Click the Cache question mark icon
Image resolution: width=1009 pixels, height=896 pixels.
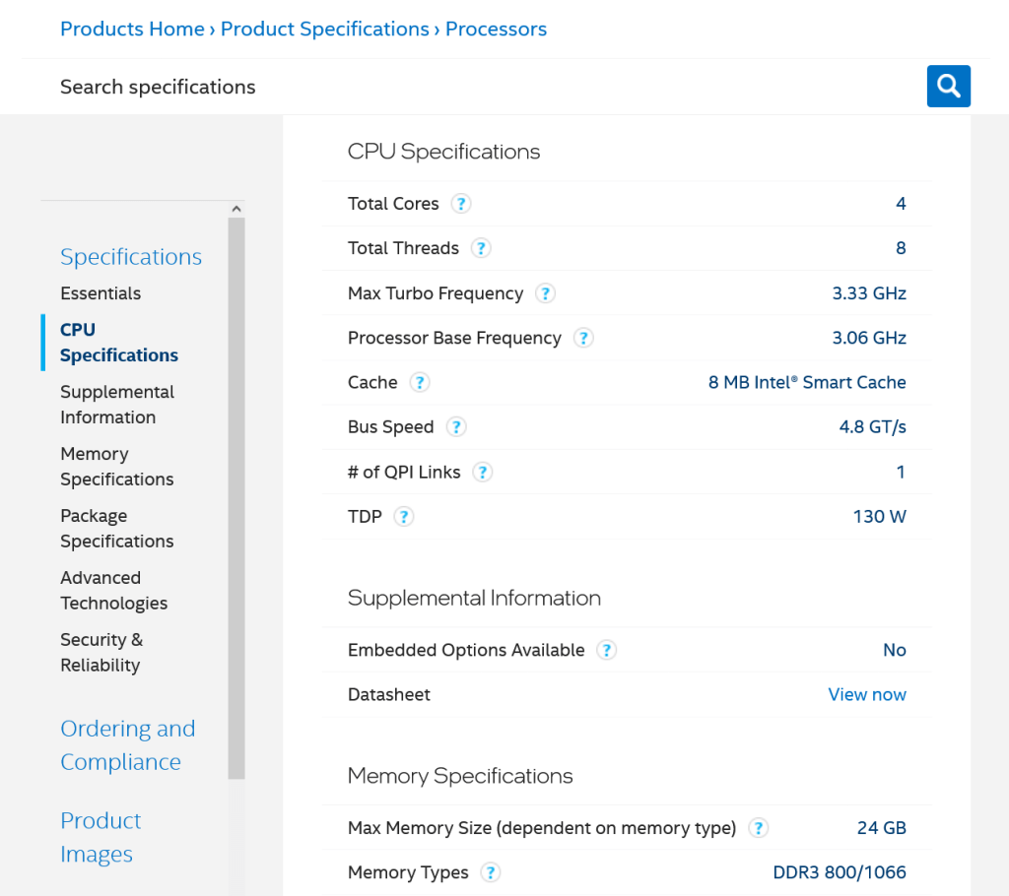click(x=419, y=382)
